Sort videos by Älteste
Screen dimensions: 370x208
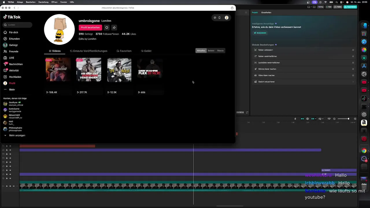pyautogui.click(x=221, y=51)
